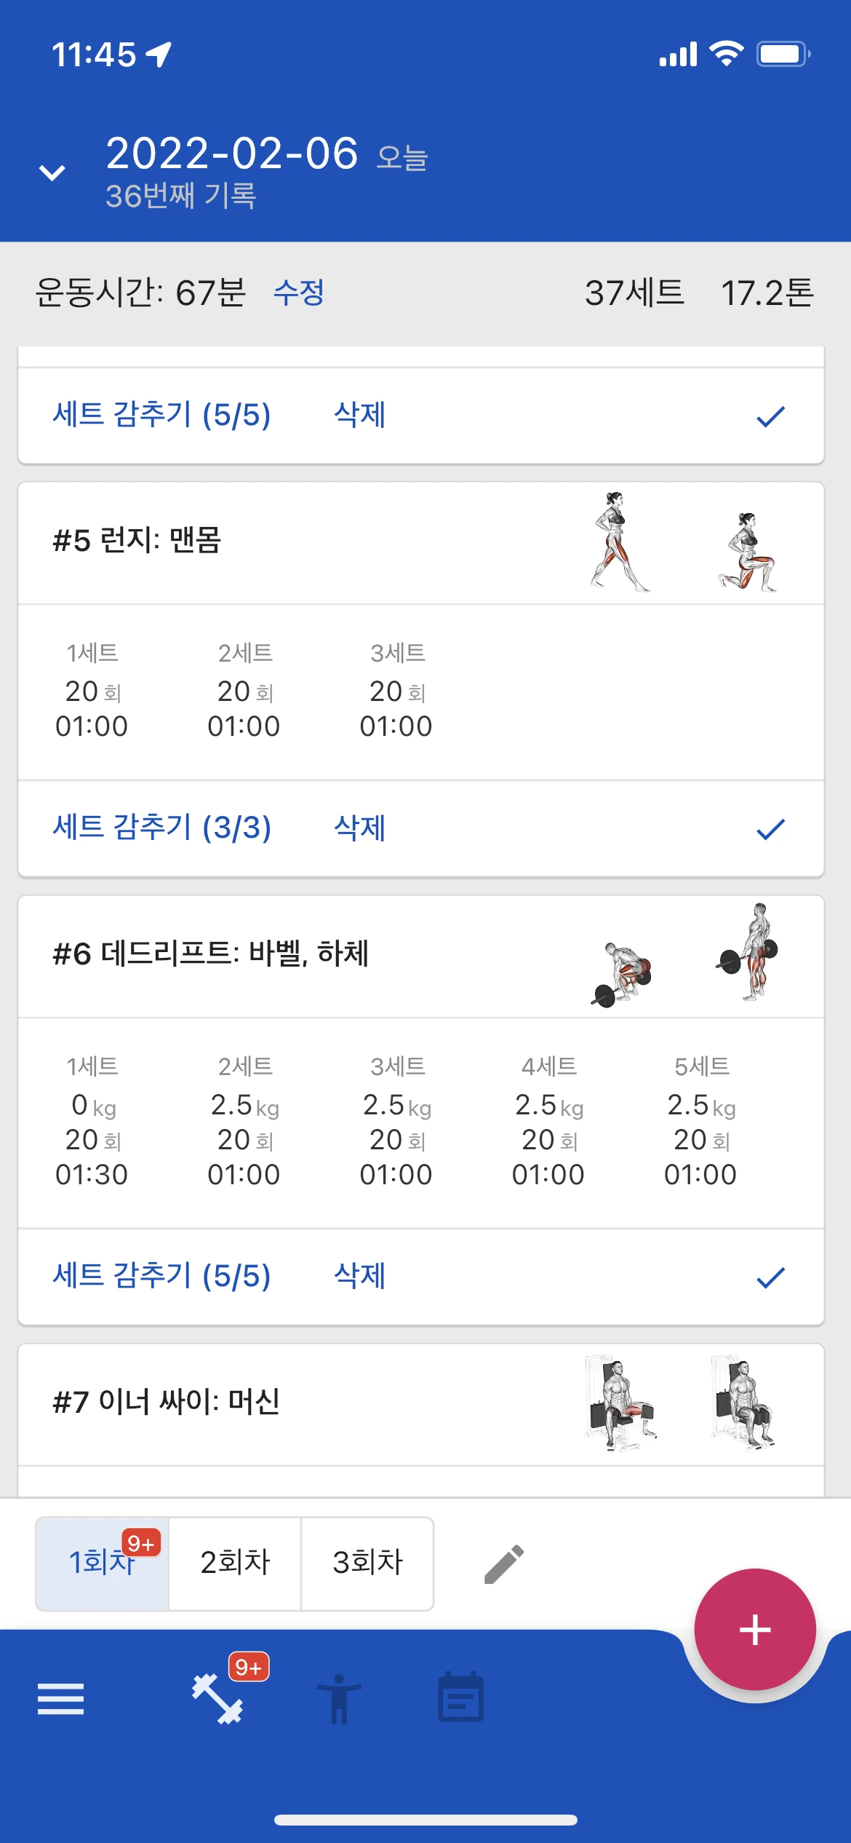Viewport: 851px width, 1843px height.
Task: Toggle completion check for #5 런지
Action: pyautogui.click(x=770, y=829)
